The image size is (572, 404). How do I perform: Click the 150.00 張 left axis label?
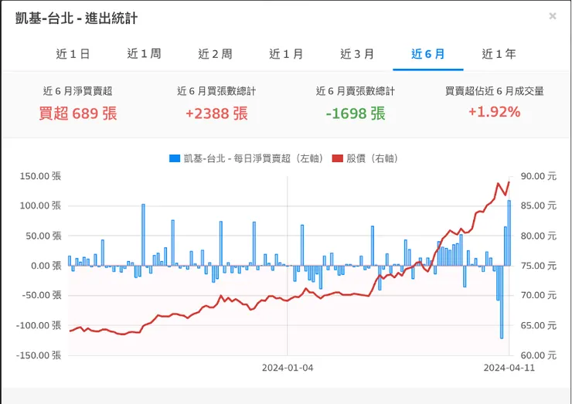40,176
